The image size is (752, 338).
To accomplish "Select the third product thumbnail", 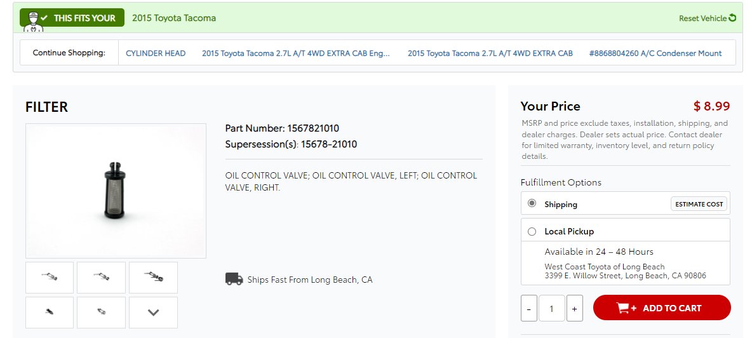I will click(153, 277).
